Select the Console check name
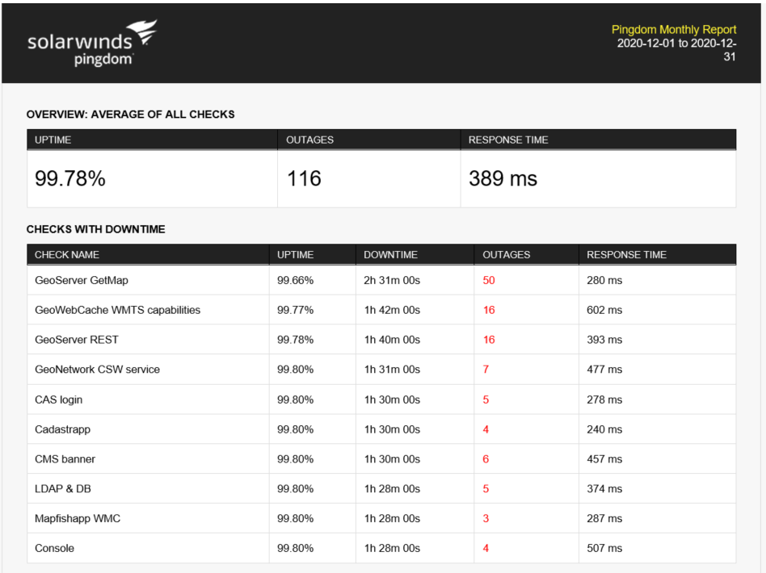Image resolution: width=766 pixels, height=573 pixels. coord(54,549)
